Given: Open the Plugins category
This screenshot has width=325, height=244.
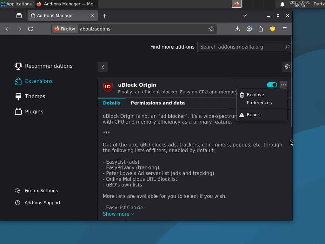Looking at the screenshot, I should click(29, 112).
